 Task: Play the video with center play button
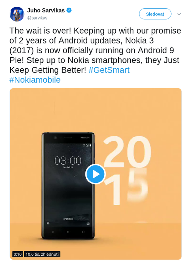point(96,174)
